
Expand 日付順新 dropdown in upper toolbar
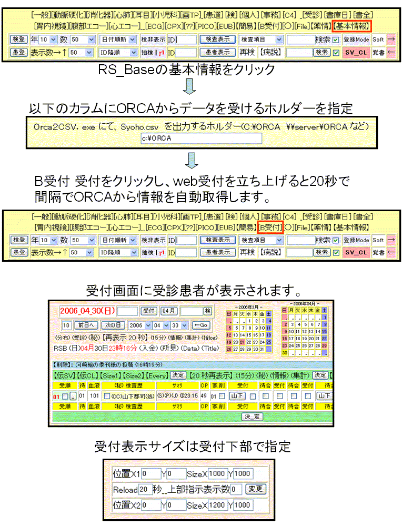(x=118, y=39)
